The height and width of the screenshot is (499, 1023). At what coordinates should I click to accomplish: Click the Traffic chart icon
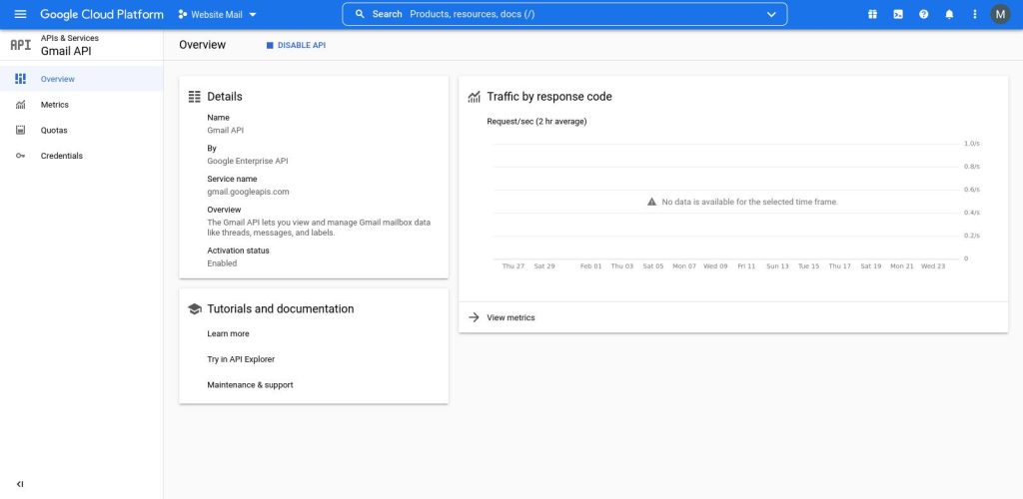pyautogui.click(x=475, y=97)
